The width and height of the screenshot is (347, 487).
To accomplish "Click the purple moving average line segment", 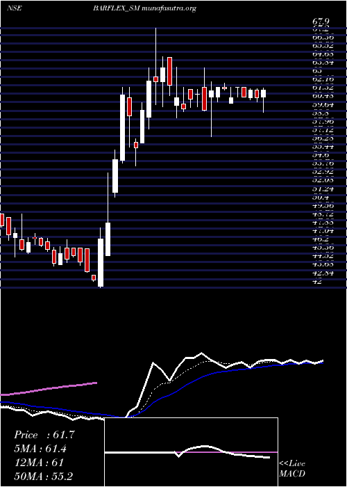I will pyautogui.click(x=49, y=388).
